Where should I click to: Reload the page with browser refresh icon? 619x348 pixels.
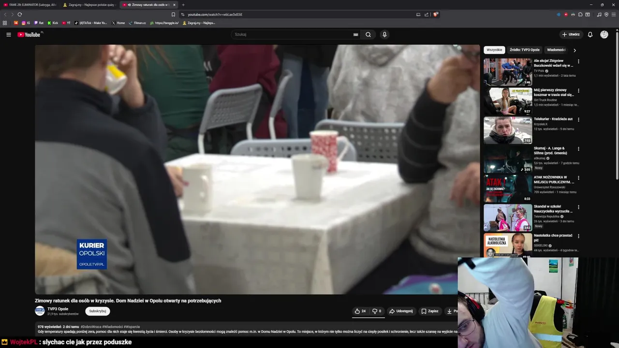click(20, 14)
